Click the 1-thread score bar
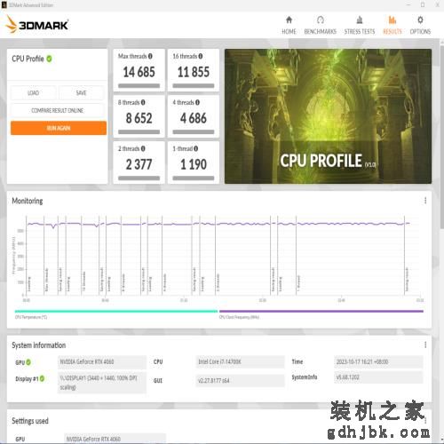444x444 pixels. pos(194,178)
